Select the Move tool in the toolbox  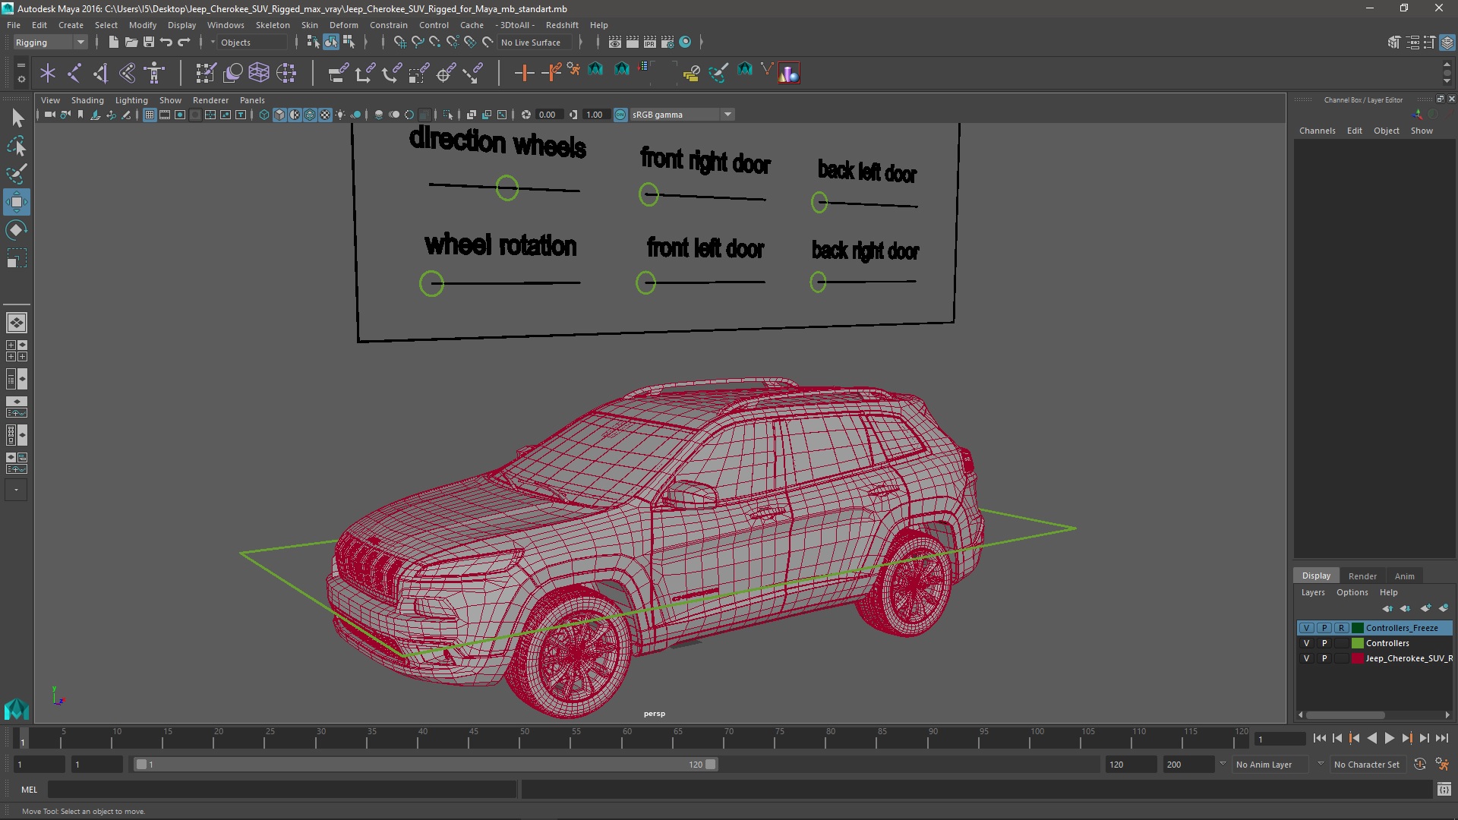[x=16, y=202]
